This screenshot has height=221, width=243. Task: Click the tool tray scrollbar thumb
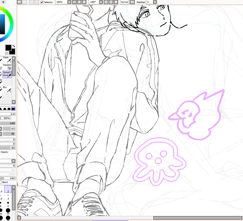tap(14, 68)
